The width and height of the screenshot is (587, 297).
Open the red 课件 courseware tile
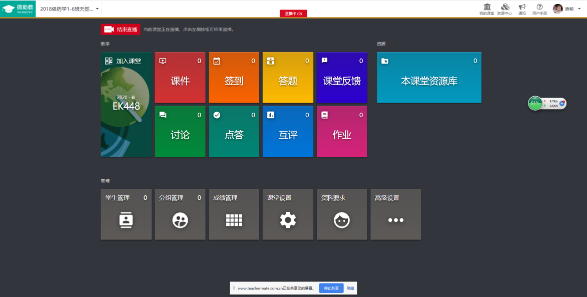180,78
